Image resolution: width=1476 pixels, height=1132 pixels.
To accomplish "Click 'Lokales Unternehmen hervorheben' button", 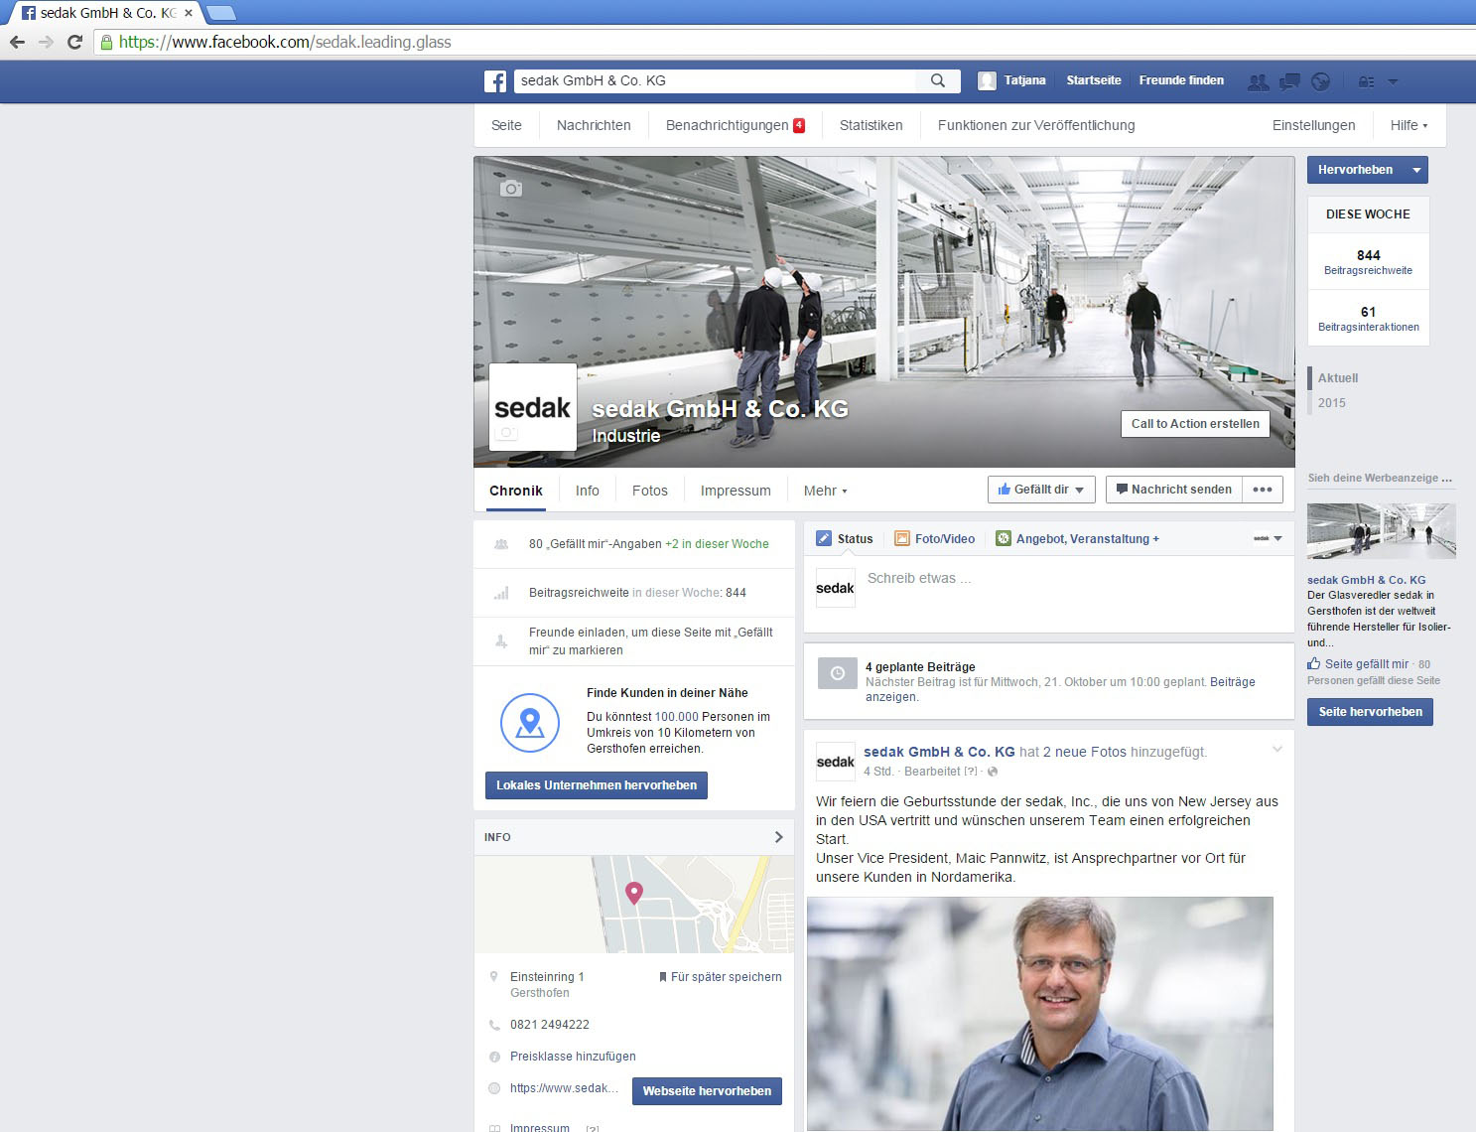I will (596, 785).
